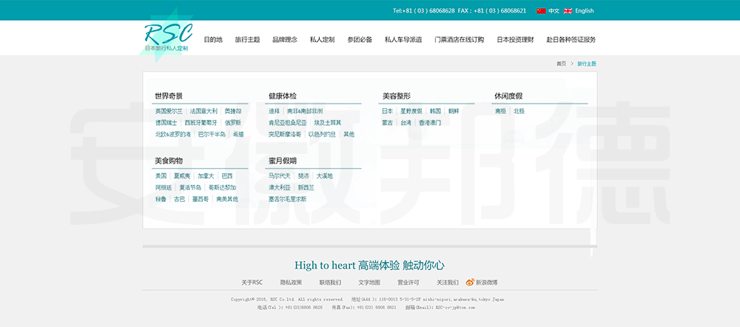This screenshot has height=327, width=740.
Task: Open the 目的地 menu
Action: (x=213, y=40)
